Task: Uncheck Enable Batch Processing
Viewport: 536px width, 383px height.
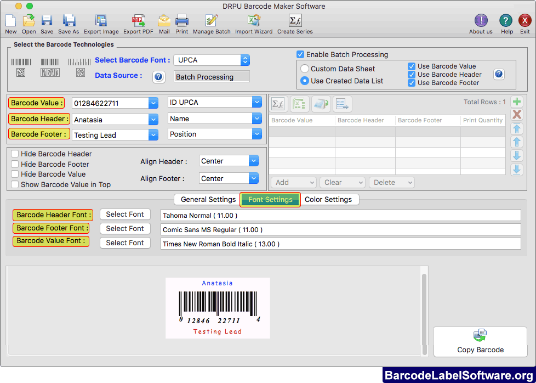Action: [300, 54]
